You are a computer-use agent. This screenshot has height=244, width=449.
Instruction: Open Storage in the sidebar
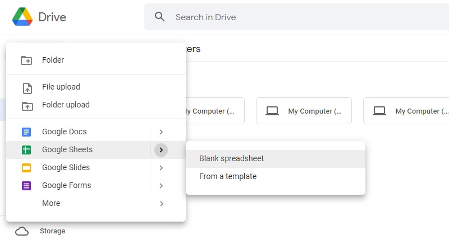click(52, 231)
